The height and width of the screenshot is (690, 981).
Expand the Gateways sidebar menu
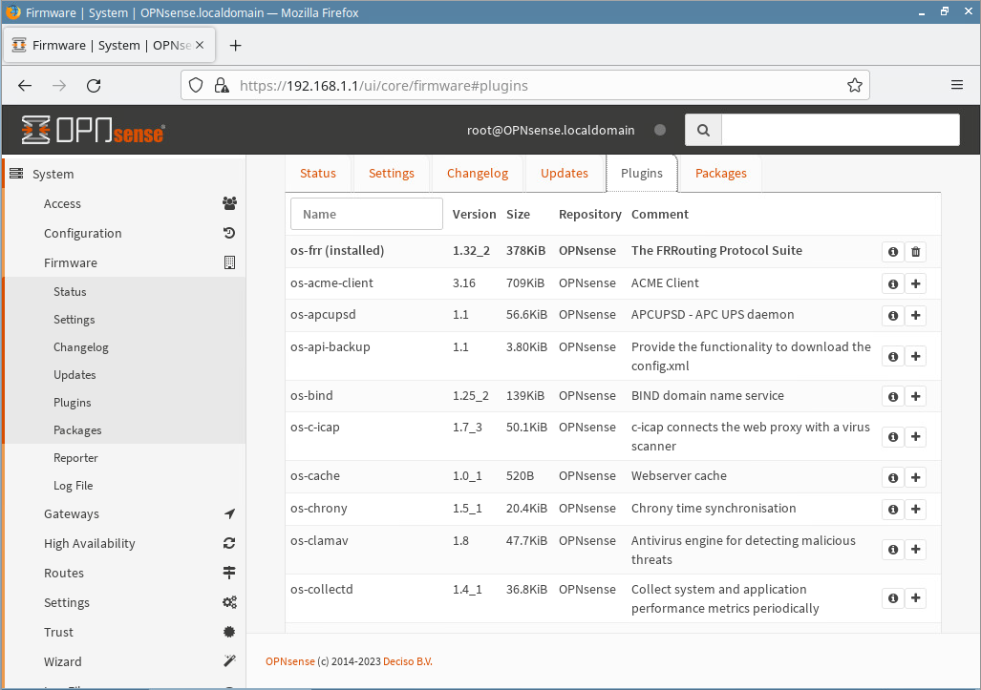point(72,513)
